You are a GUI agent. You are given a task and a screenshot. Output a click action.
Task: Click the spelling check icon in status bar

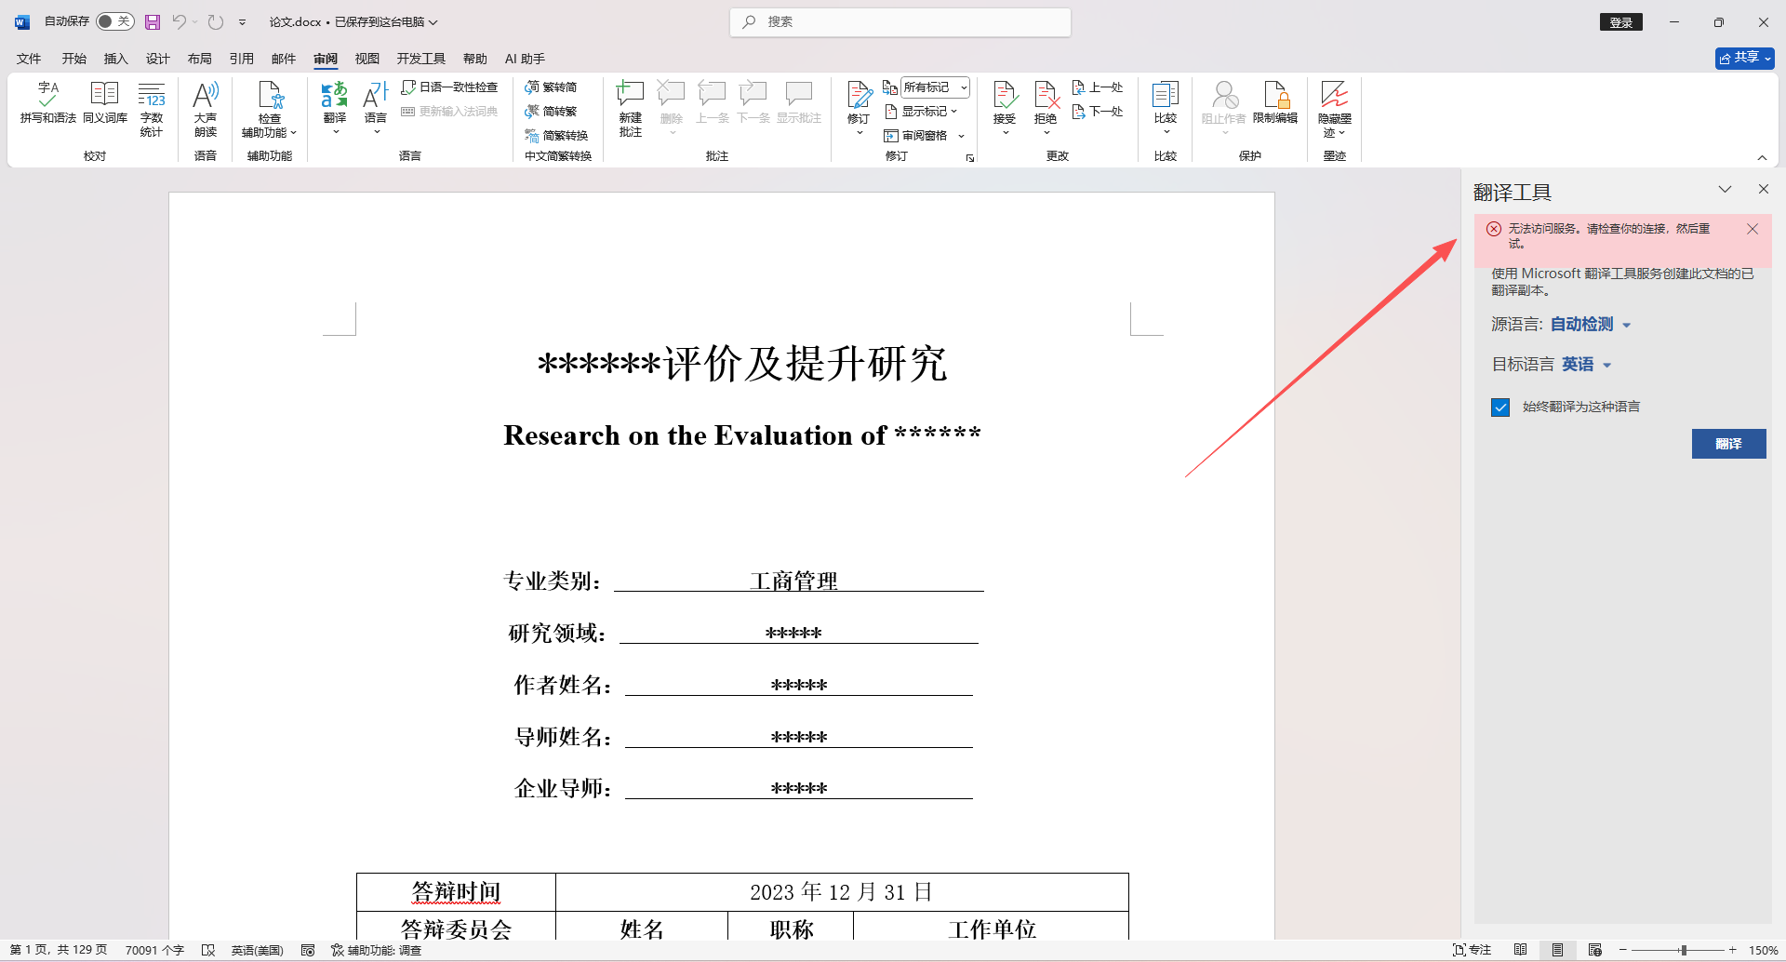click(x=208, y=950)
